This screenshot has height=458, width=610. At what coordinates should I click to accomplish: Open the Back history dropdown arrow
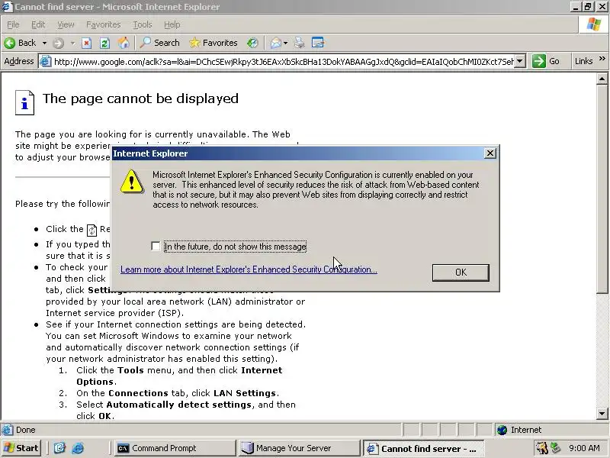coord(44,43)
